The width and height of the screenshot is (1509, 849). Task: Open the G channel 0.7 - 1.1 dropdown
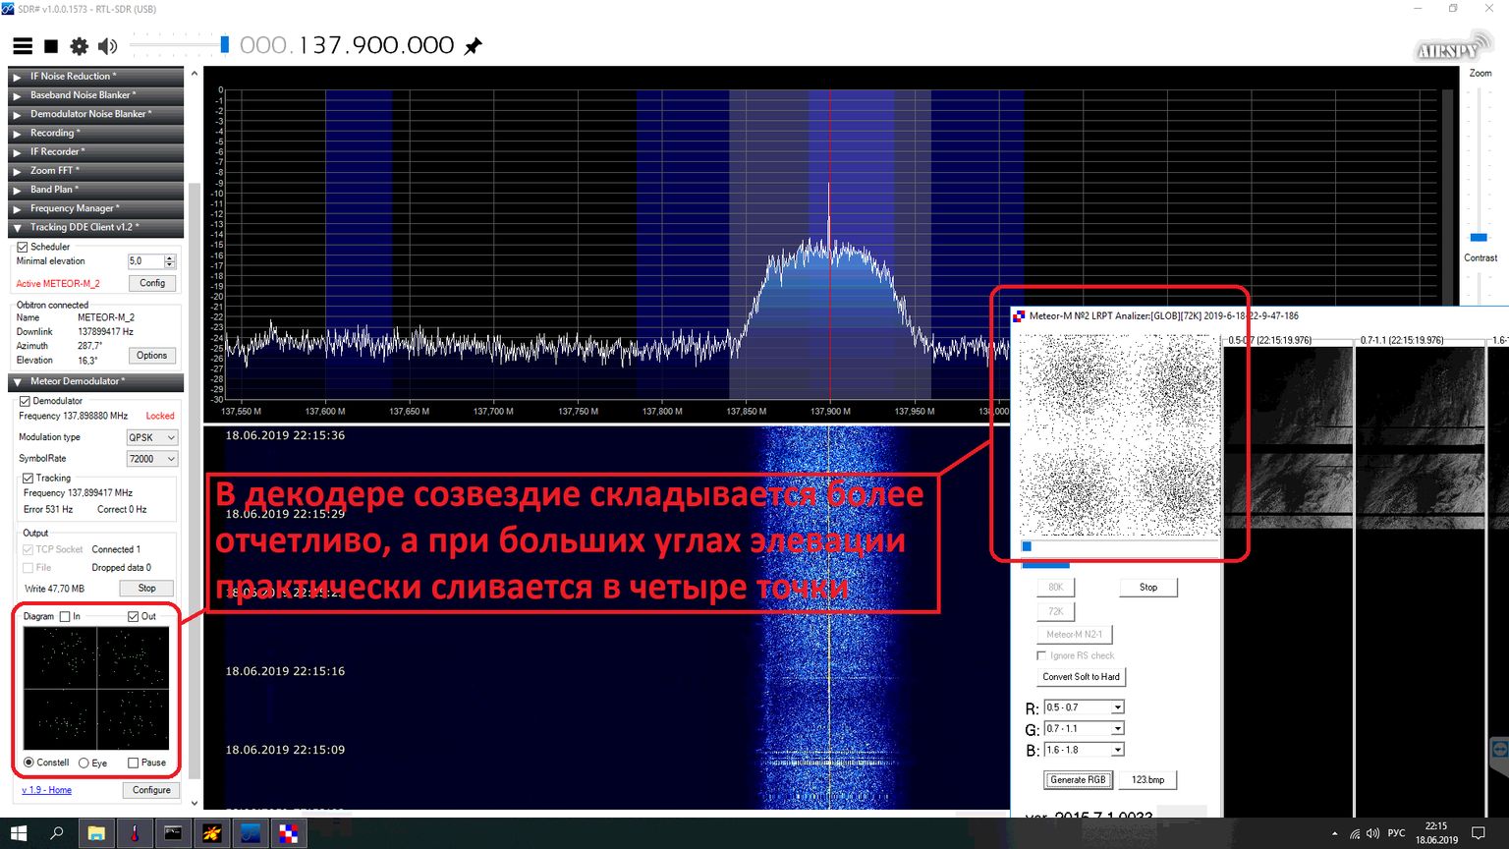click(1084, 729)
